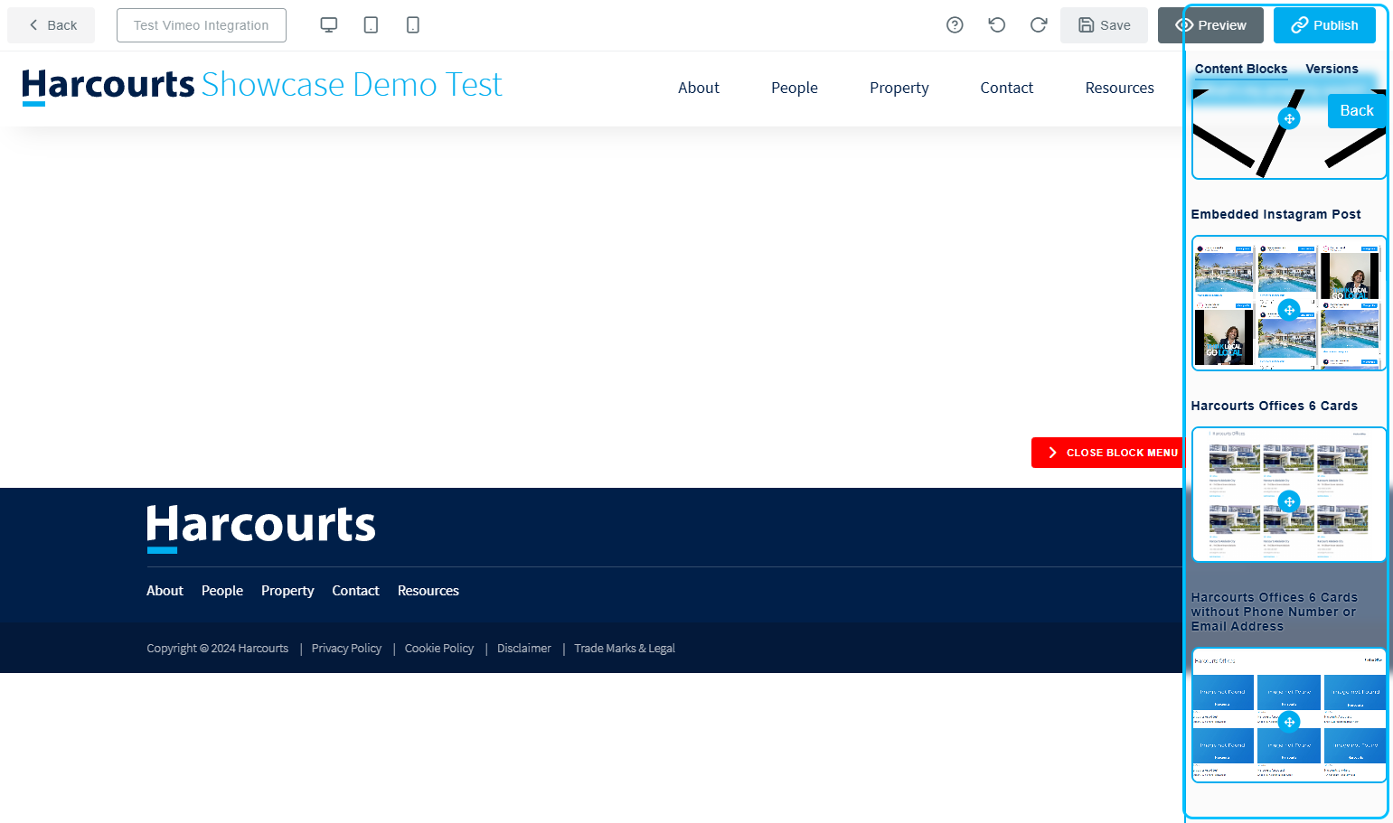Click the drag handle on Embedded Instagram Post block

point(1289,310)
